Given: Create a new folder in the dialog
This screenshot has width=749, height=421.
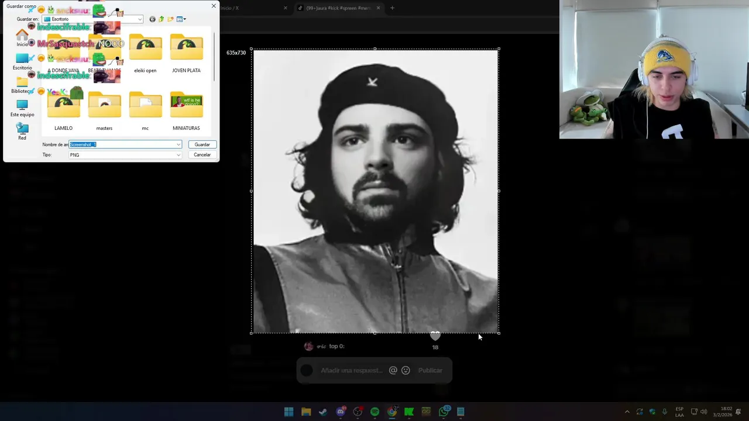Looking at the screenshot, I should coord(170,19).
